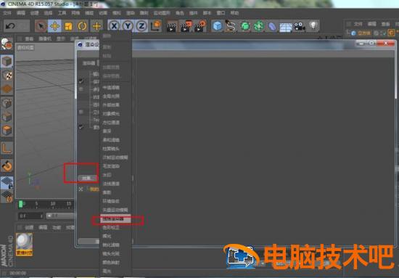Switch to Texture mode checkered cube
Viewport: 399px width, 278px height.
(7, 75)
